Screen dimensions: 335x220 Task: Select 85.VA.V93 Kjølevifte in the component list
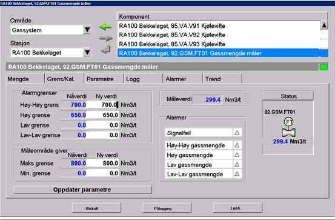[x=219, y=44]
